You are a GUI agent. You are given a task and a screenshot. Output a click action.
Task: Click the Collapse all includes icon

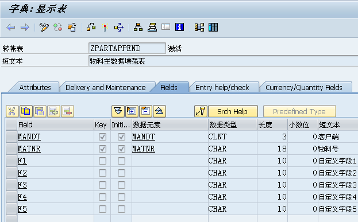[x=159, y=111]
